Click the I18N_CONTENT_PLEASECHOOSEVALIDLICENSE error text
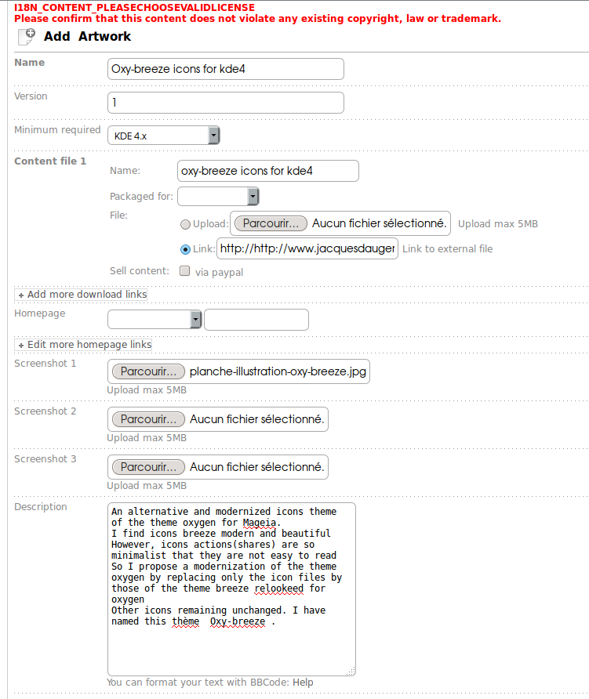 [x=134, y=8]
